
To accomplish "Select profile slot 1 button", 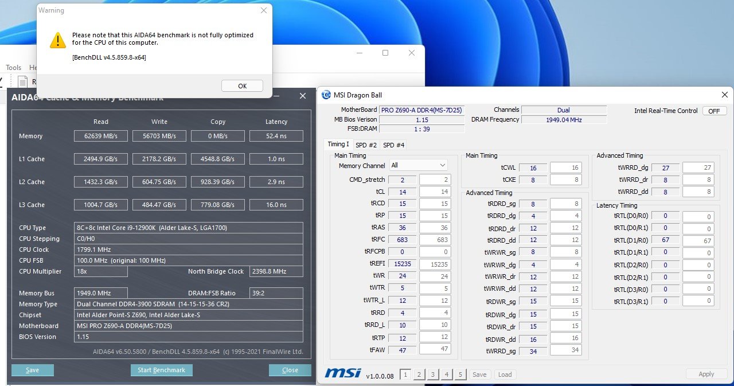I will click(x=405, y=375).
